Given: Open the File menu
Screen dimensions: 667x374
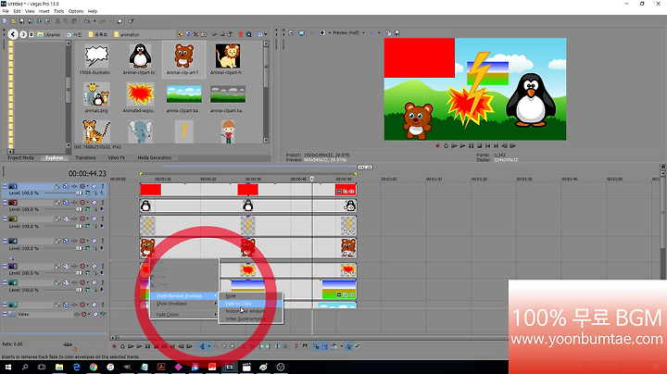Looking at the screenshot, I should pos(6,11).
